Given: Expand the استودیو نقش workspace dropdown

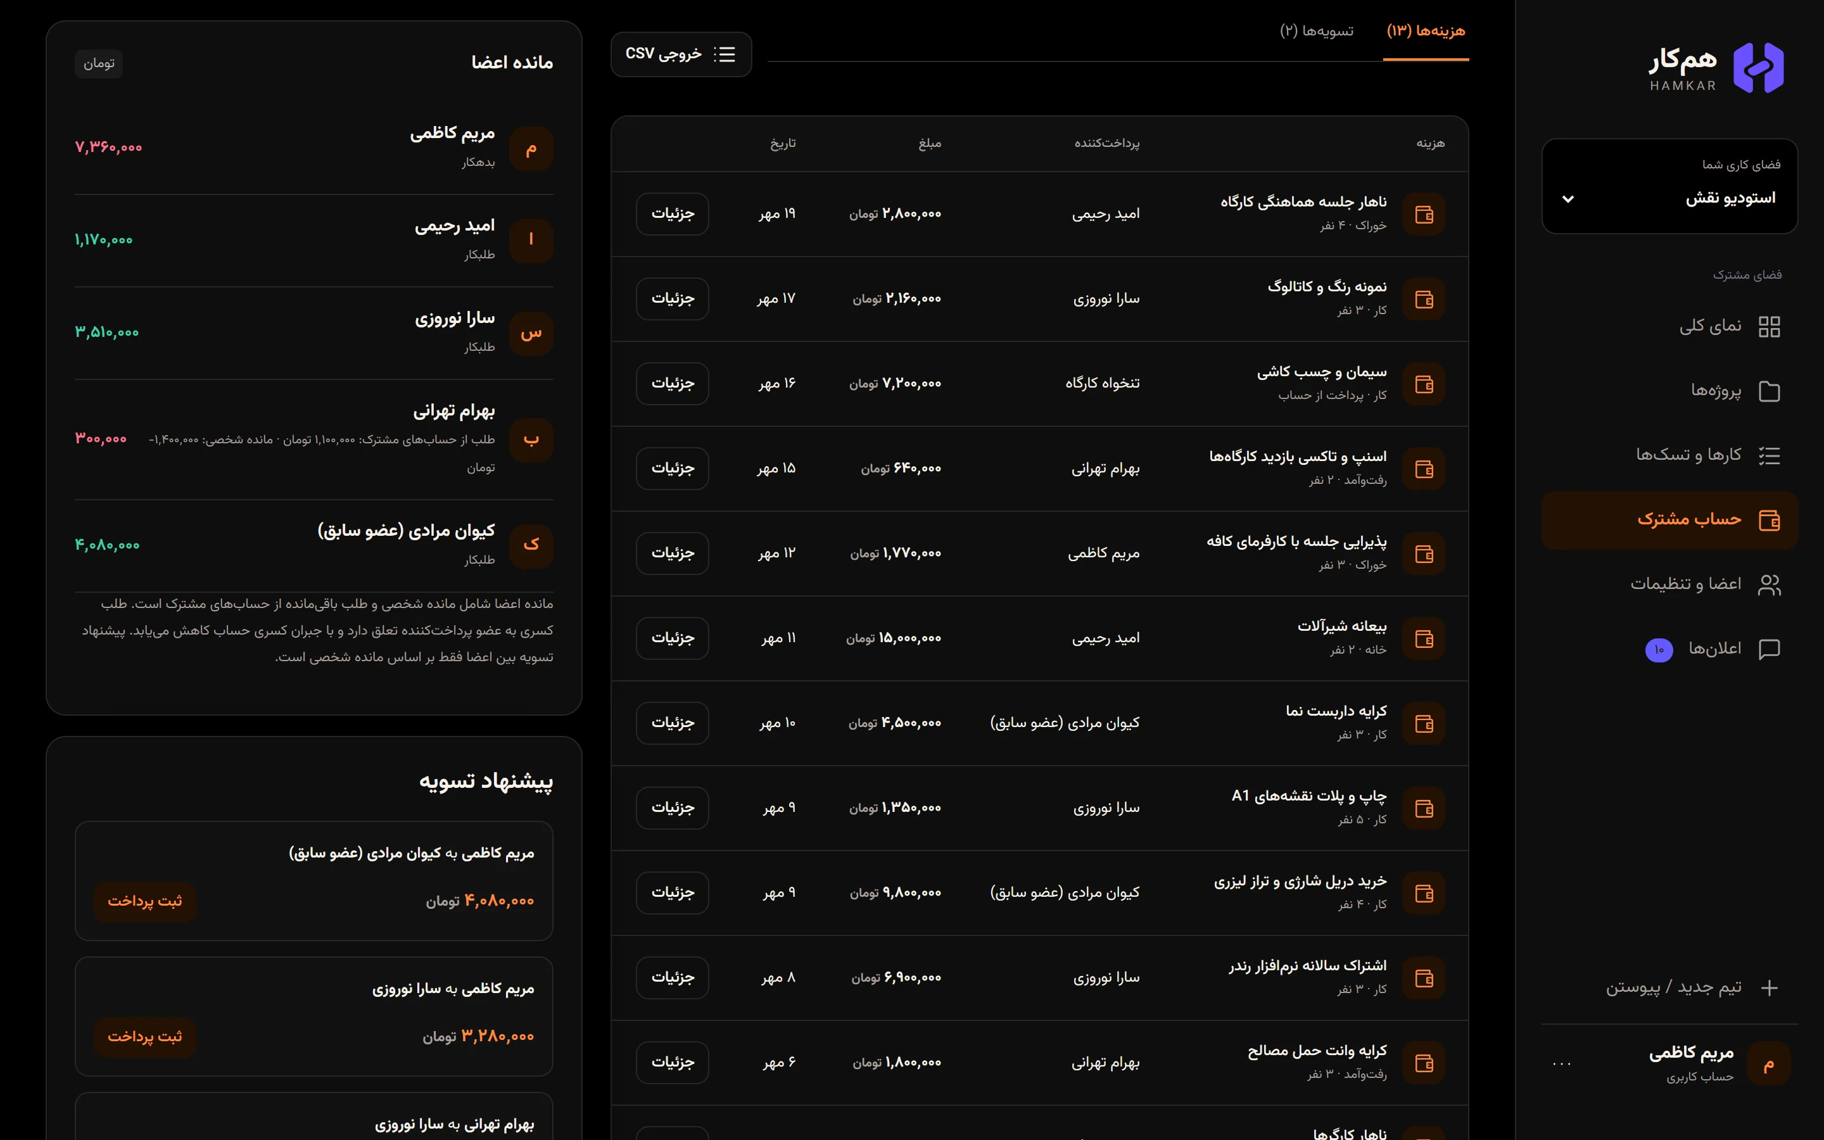Looking at the screenshot, I should coord(1669,186).
